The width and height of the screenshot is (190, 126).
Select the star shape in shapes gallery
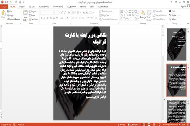[x=136, y=19]
